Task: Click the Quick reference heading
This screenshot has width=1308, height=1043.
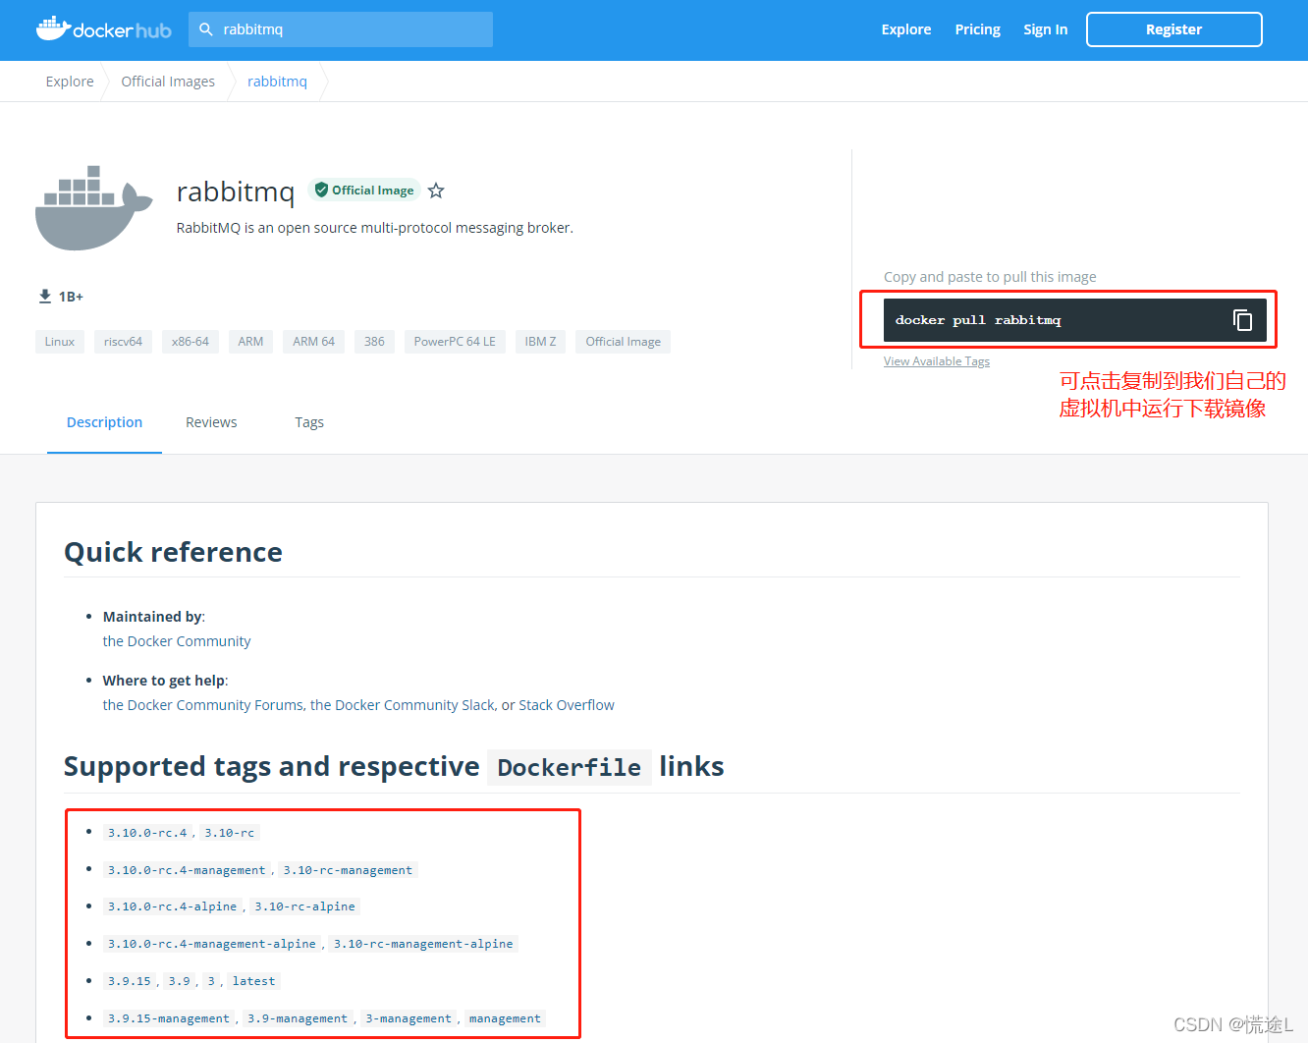Action: [x=173, y=552]
